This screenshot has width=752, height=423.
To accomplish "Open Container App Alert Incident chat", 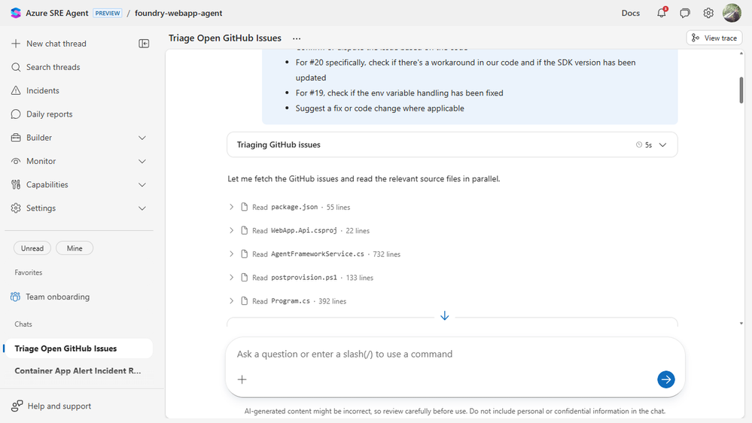I will coord(78,371).
